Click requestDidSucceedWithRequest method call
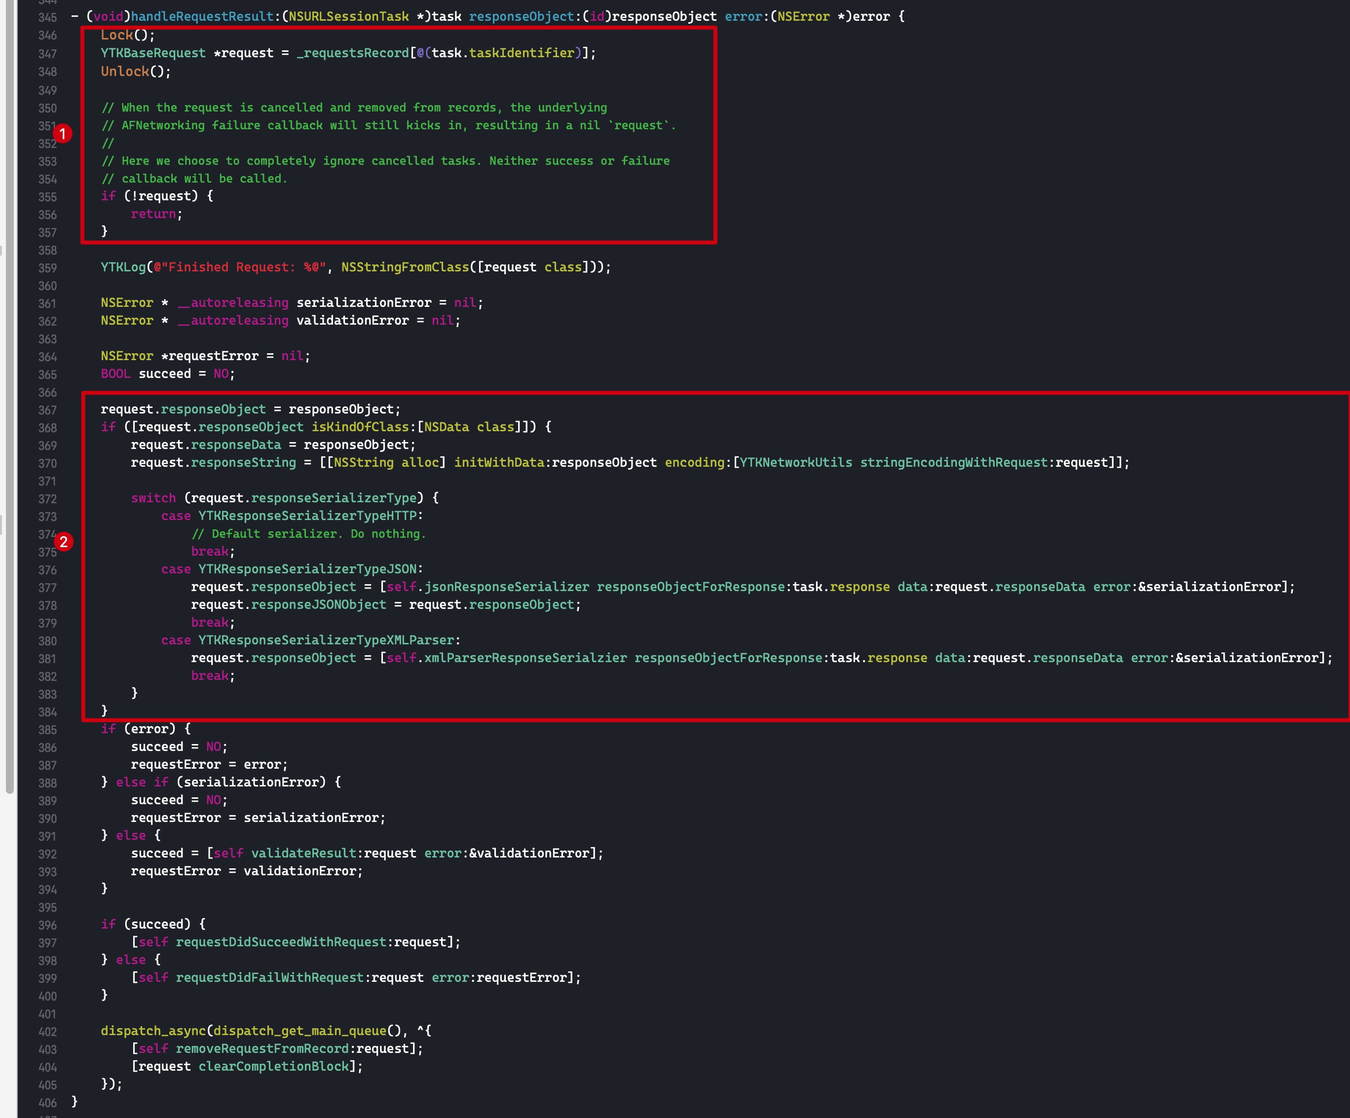The width and height of the screenshot is (1350, 1118). click(x=281, y=942)
